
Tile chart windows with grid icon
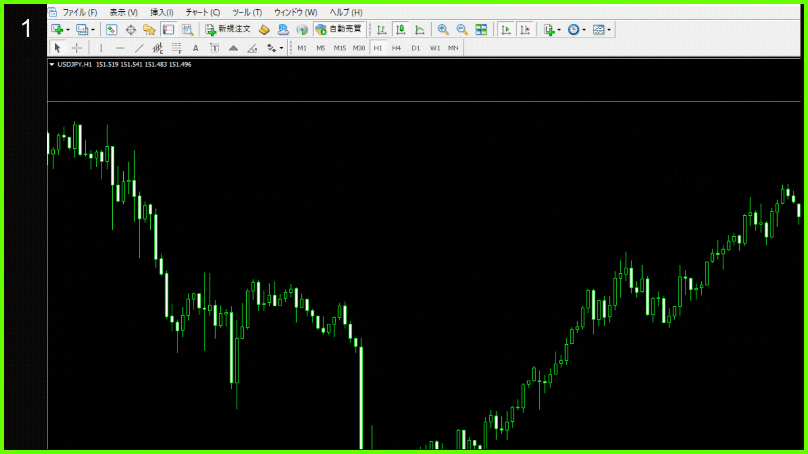coord(481,29)
